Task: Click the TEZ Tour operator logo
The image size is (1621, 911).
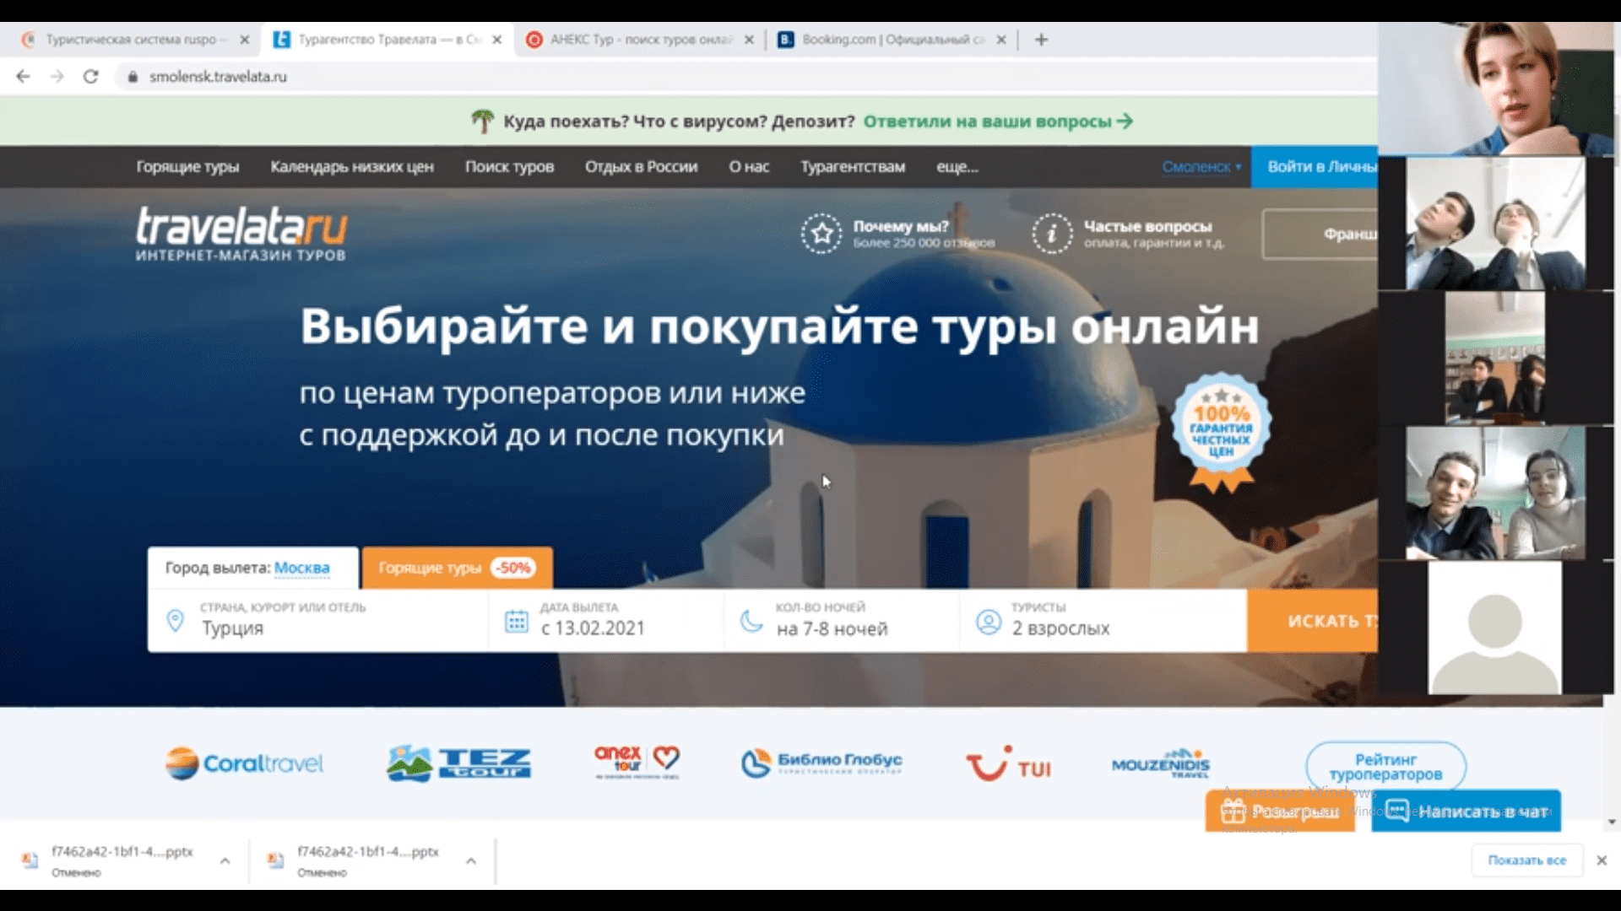Action: [x=458, y=764]
